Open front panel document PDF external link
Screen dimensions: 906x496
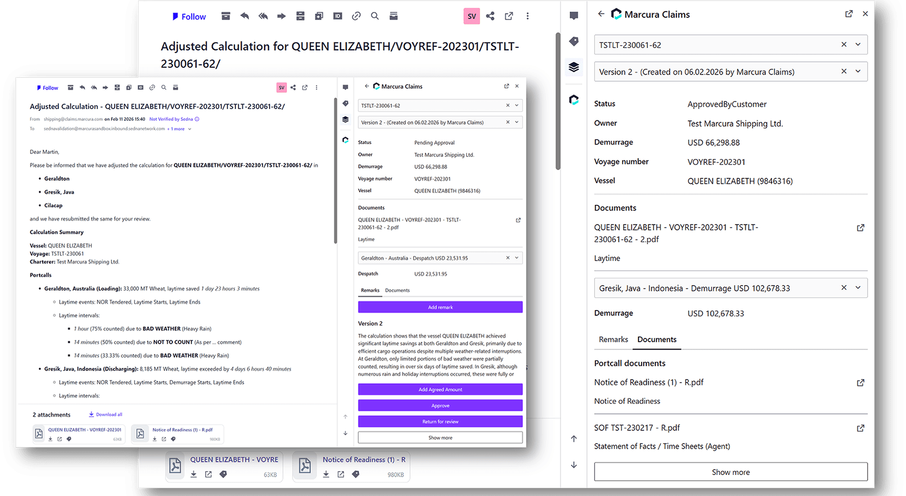coord(518,220)
